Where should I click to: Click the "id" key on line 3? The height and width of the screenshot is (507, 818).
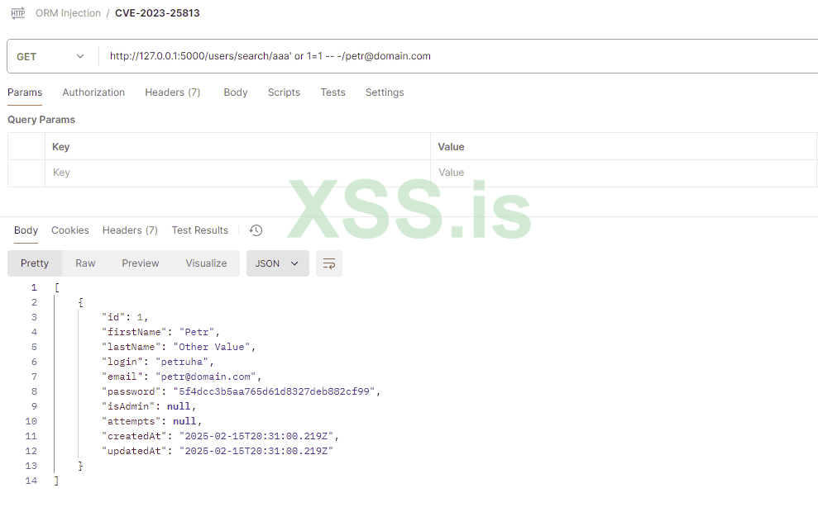113,317
